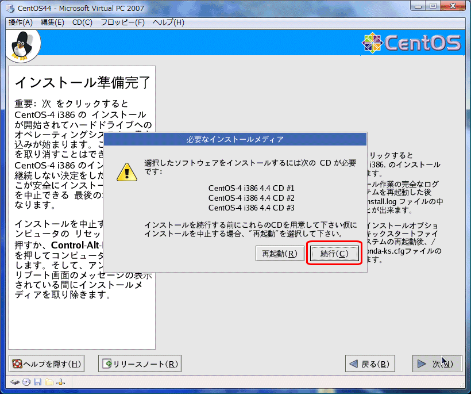
Task: Open the 編集(E) menu
Action: (x=52, y=22)
